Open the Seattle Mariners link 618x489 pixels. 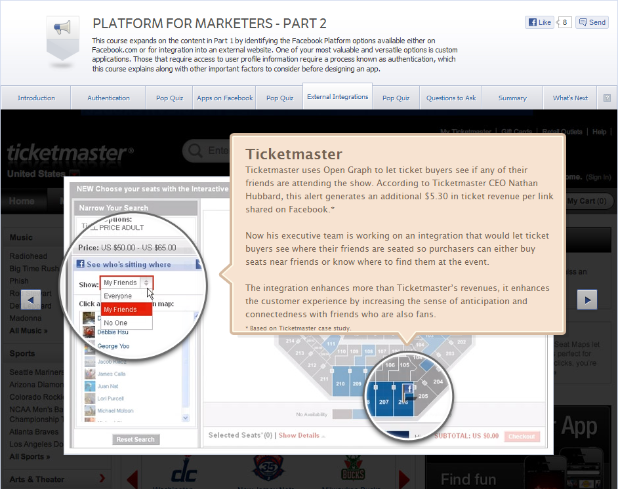pos(36,372)
